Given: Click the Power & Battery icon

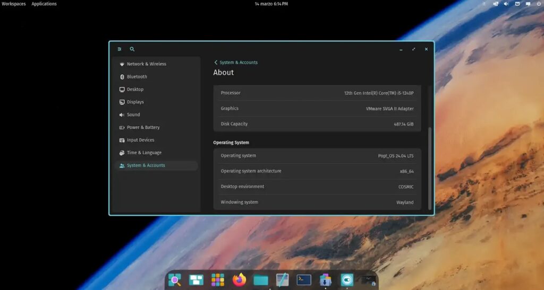Looking at the screenshot, I should [x=122, y=127].
